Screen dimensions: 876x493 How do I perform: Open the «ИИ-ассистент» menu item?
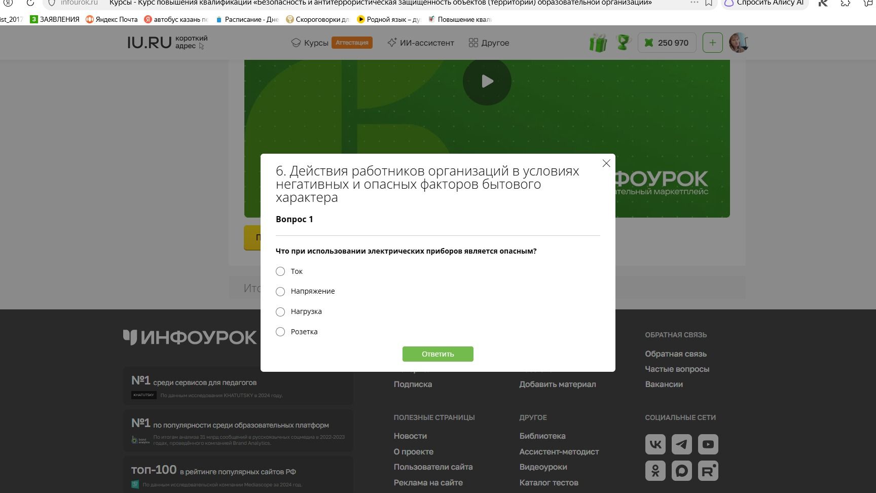tap(420, 43)
